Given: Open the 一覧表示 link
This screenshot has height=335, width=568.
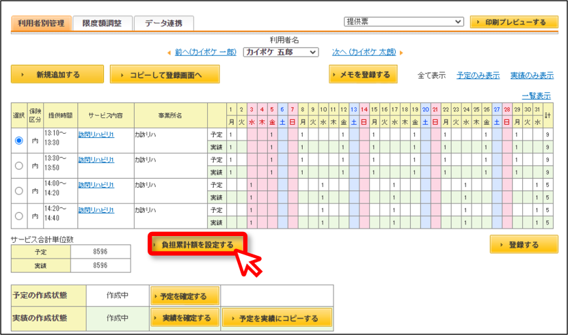Looking at the screenshot, I should pyautogui.click(x=536, y=96).
